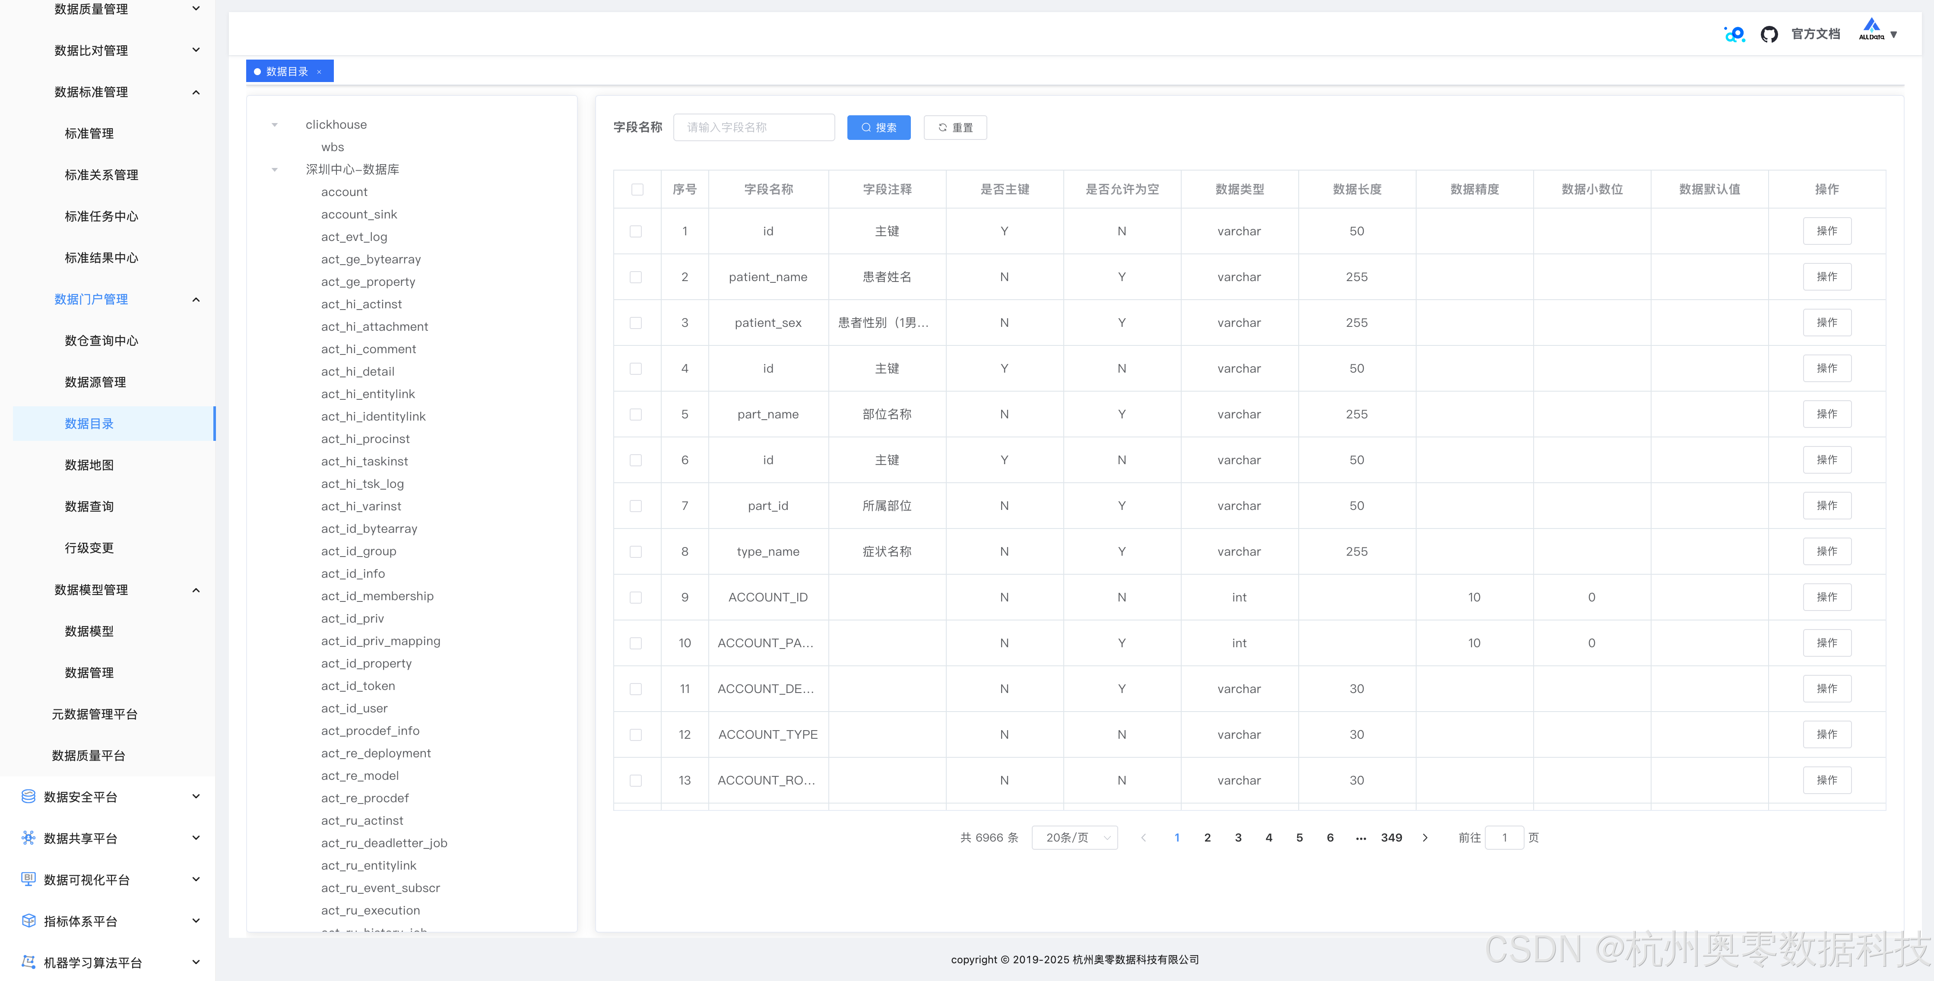The width and height of the screenshot is (1934, 981).
Task: Select act_ru_execution table in tree
Action: click(x=371, y=911)
